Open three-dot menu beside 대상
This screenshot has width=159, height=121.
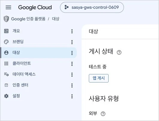point(72,53)
